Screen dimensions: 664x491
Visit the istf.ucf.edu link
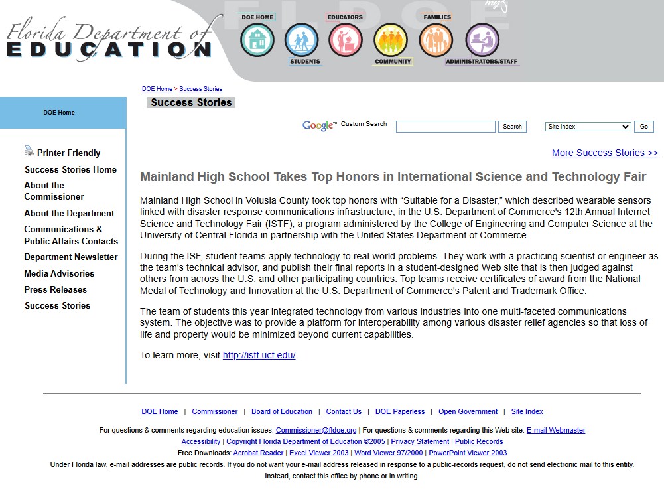coord(259,355)
